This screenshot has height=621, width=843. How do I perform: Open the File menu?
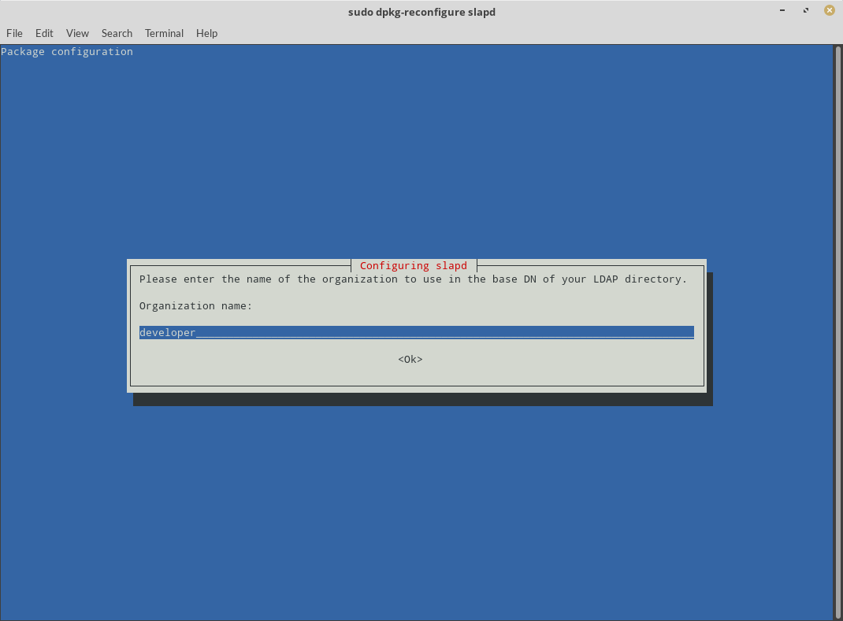(x=14, y=33)
